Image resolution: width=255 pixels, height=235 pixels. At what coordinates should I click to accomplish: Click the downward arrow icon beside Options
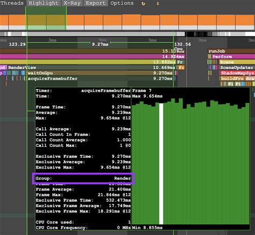tap(158, 3)
